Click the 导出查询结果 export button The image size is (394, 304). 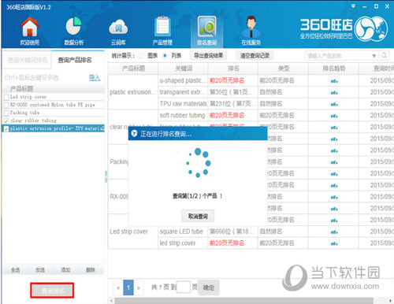click(x=208, y=55)
